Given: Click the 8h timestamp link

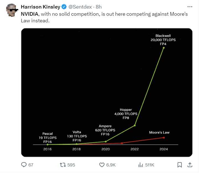Looking at the screenshot, I should (99, 7).
